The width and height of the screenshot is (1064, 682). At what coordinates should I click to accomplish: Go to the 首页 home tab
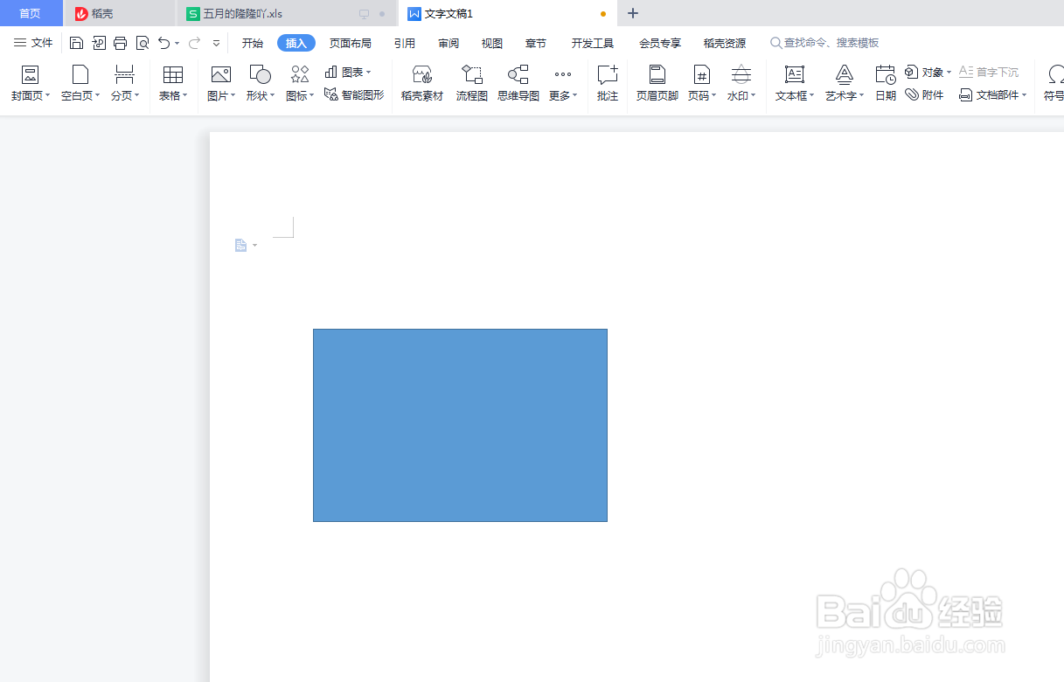(x=31, y=13)
